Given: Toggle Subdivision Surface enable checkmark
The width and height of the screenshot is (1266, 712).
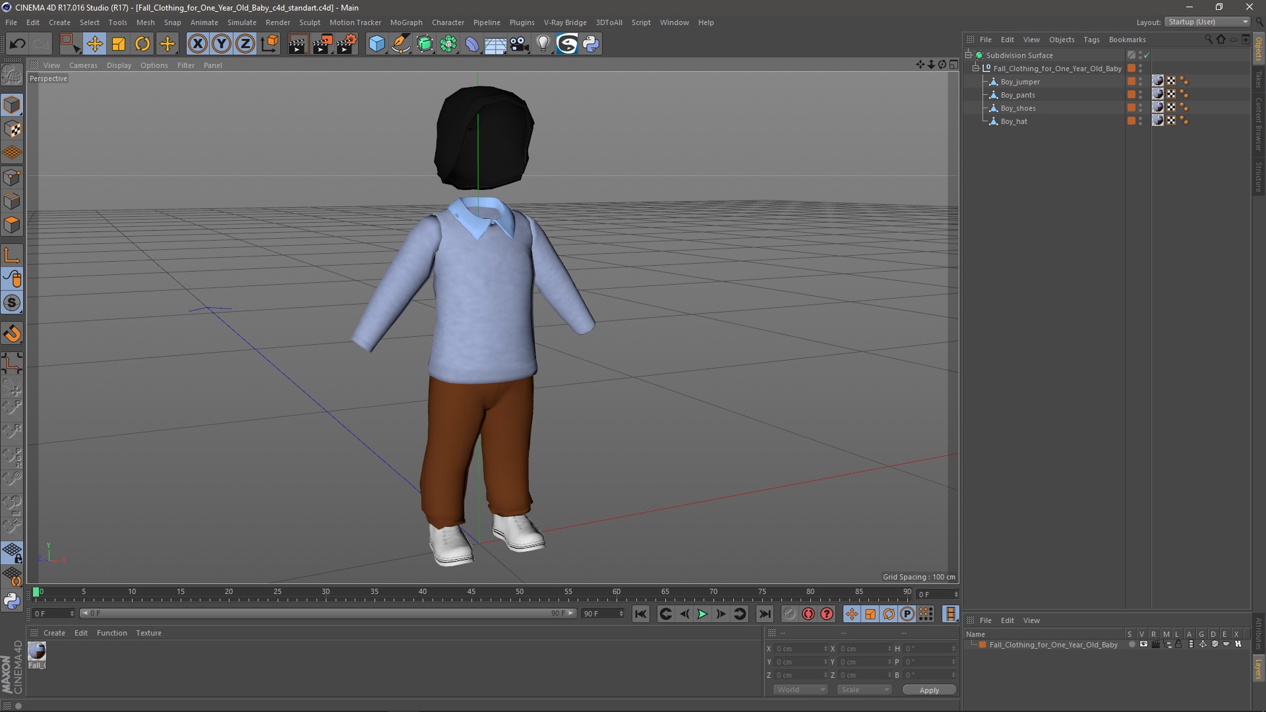Looking at the screenshot, I should coord(1147,55).
